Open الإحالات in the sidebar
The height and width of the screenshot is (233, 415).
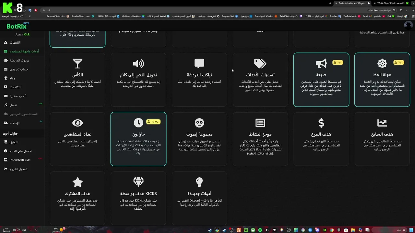14,123
